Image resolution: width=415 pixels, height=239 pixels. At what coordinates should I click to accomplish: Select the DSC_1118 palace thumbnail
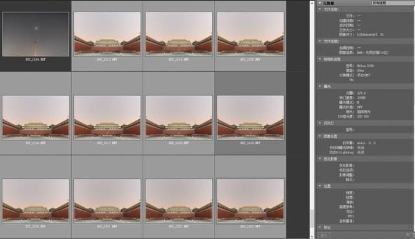pyautogui.click(x=179, y=118)
